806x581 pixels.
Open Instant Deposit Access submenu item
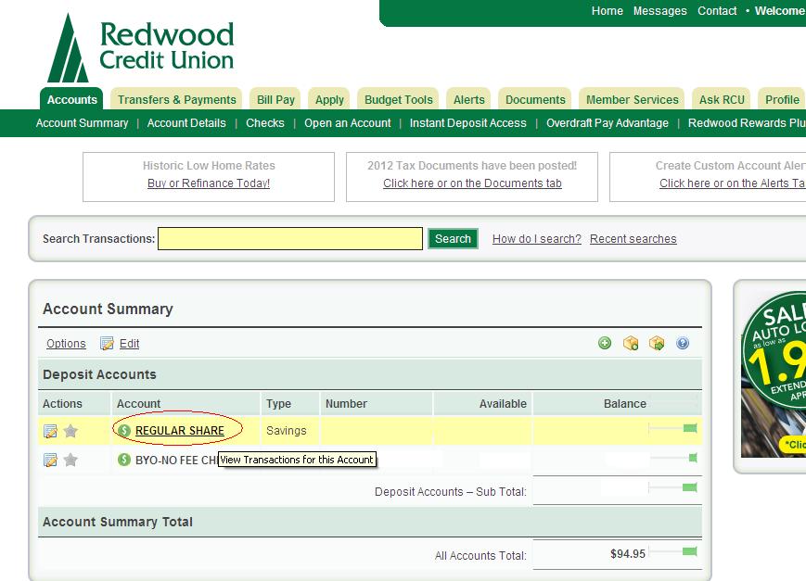click(467, 122)
